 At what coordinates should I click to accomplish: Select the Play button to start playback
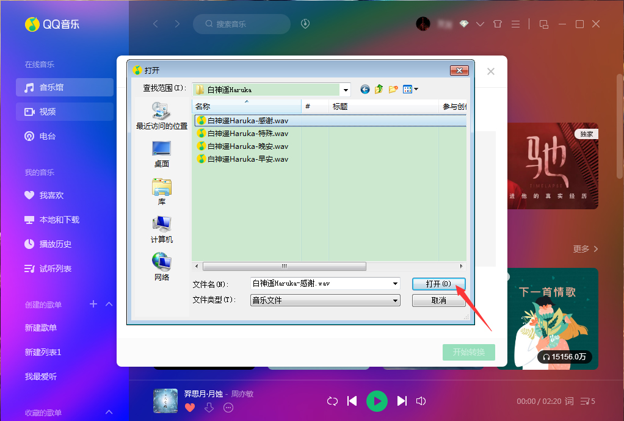pyautogui.click(x=377, y=401)
